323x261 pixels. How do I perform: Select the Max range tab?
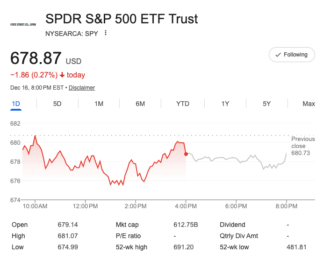[x=309, y=104]
